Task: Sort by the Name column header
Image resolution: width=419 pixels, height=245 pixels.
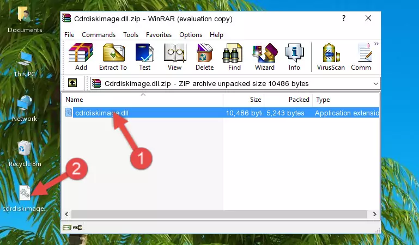Action: (143, 100)
